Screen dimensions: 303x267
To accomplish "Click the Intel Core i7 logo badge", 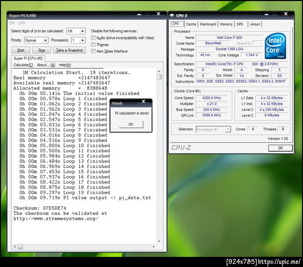I will coord(275,46).
